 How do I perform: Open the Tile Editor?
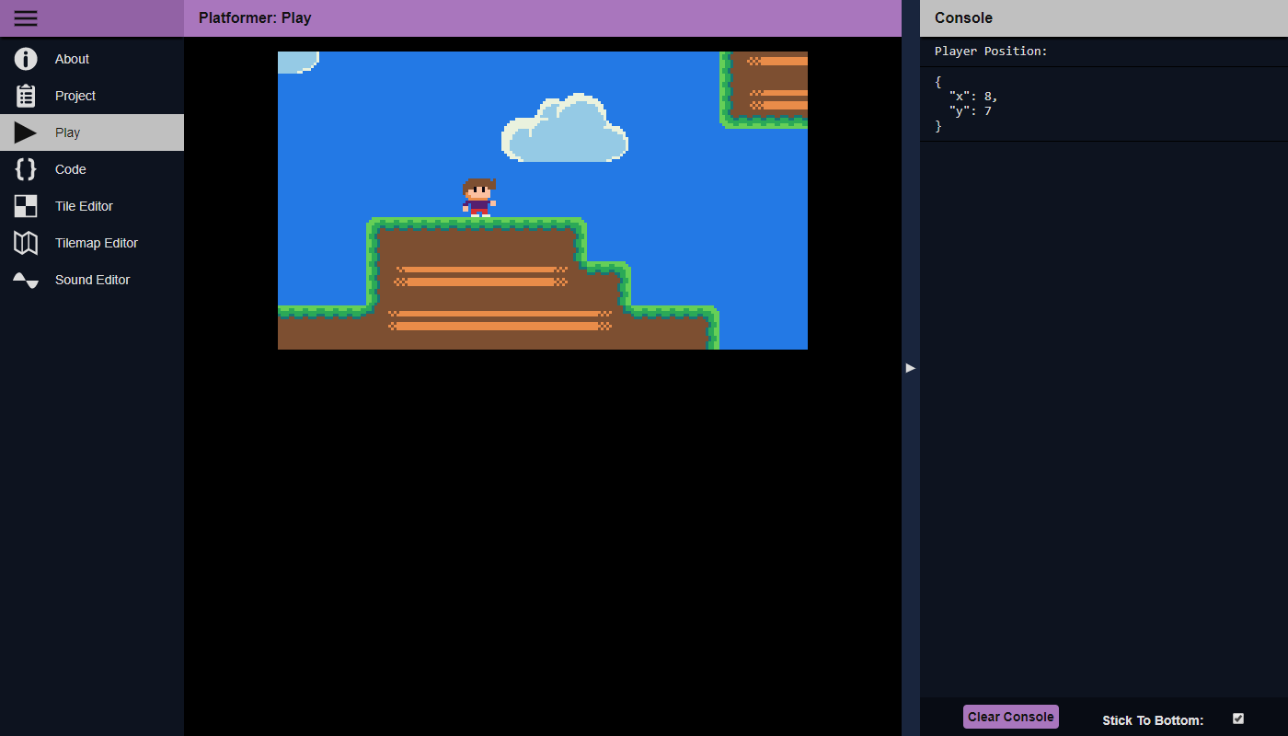92,206
